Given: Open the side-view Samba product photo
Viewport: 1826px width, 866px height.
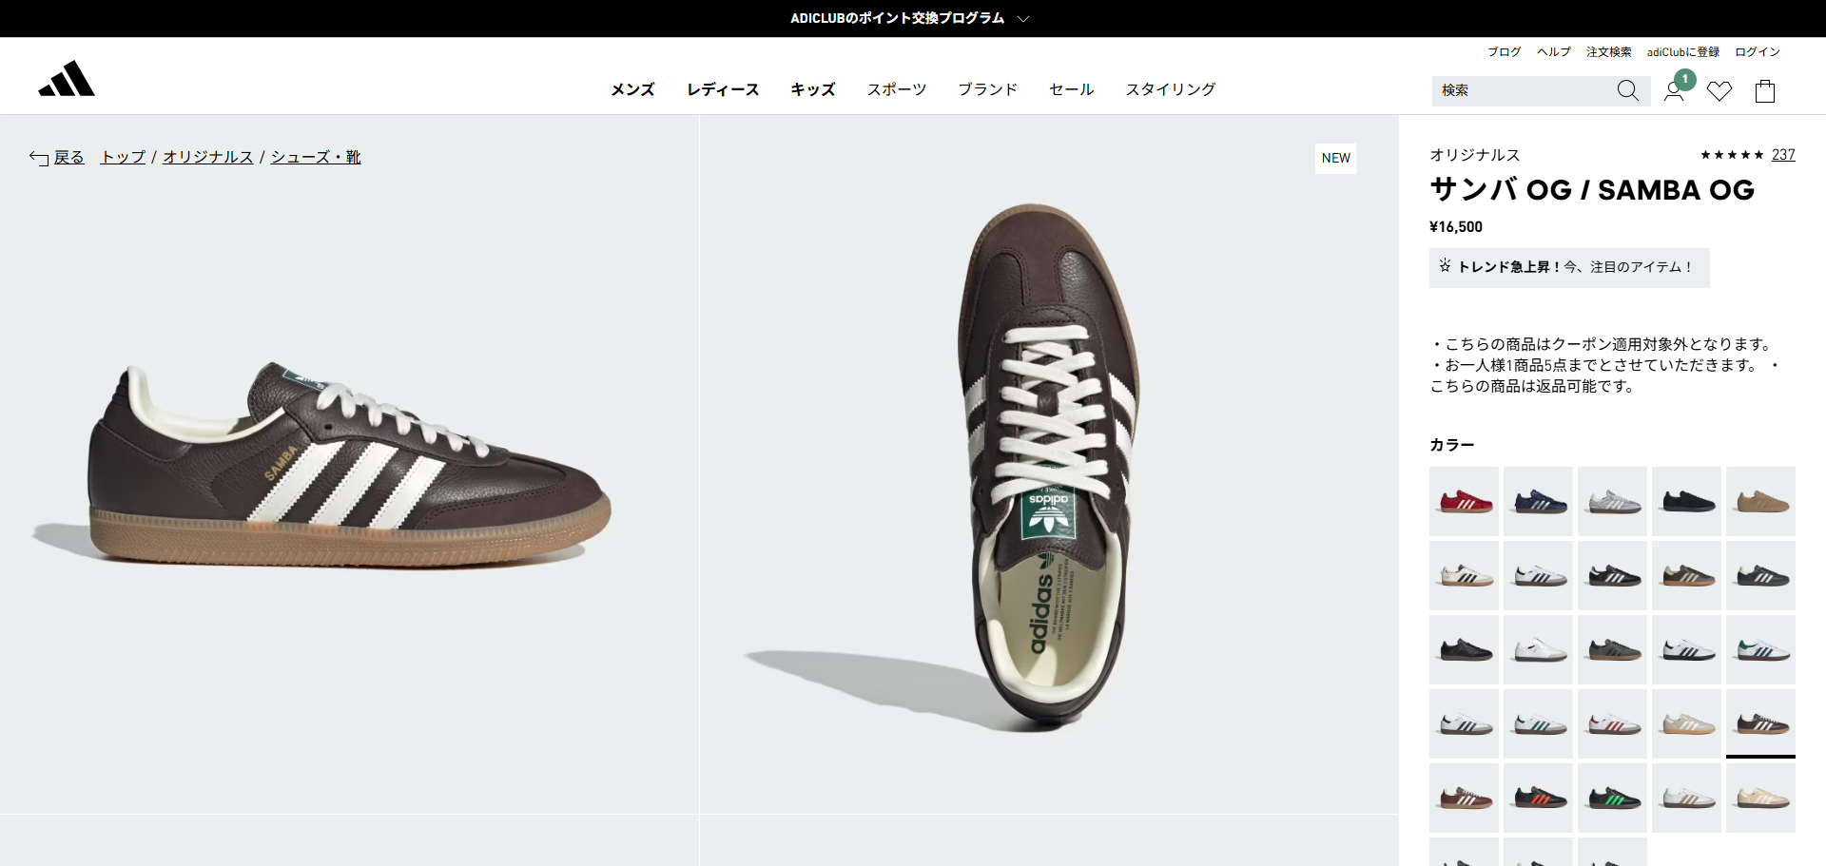Looking at the screenshot, I should coord(349,465).
